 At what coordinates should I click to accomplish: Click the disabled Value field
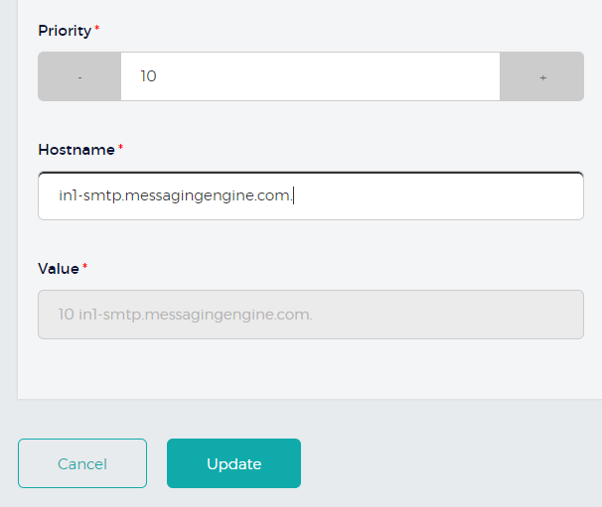pyautogui.click(x=310, y=315)
